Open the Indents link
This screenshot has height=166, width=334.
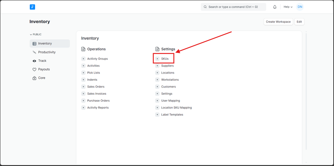(92, 80)
